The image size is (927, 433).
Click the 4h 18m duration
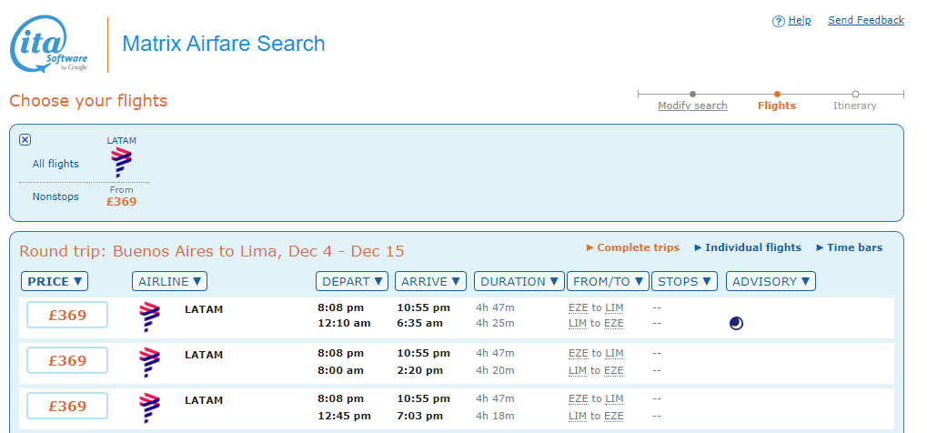point(496,416)
